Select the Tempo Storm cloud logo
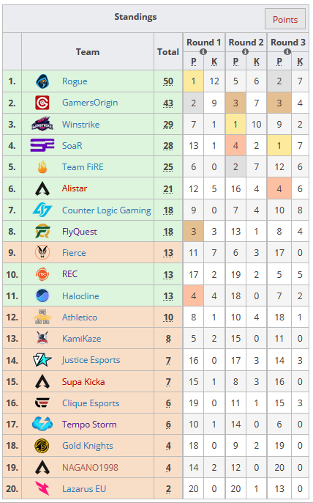The width and height of the screenshot is (313, 503). pos(42,425)
